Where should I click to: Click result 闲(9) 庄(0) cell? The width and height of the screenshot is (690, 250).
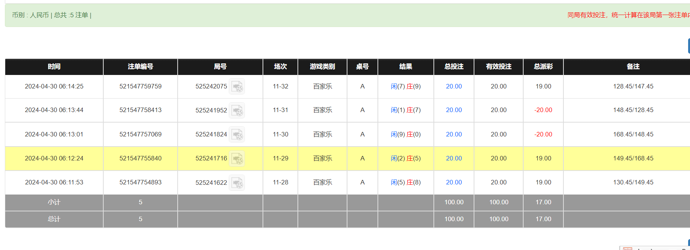[406, 134]
